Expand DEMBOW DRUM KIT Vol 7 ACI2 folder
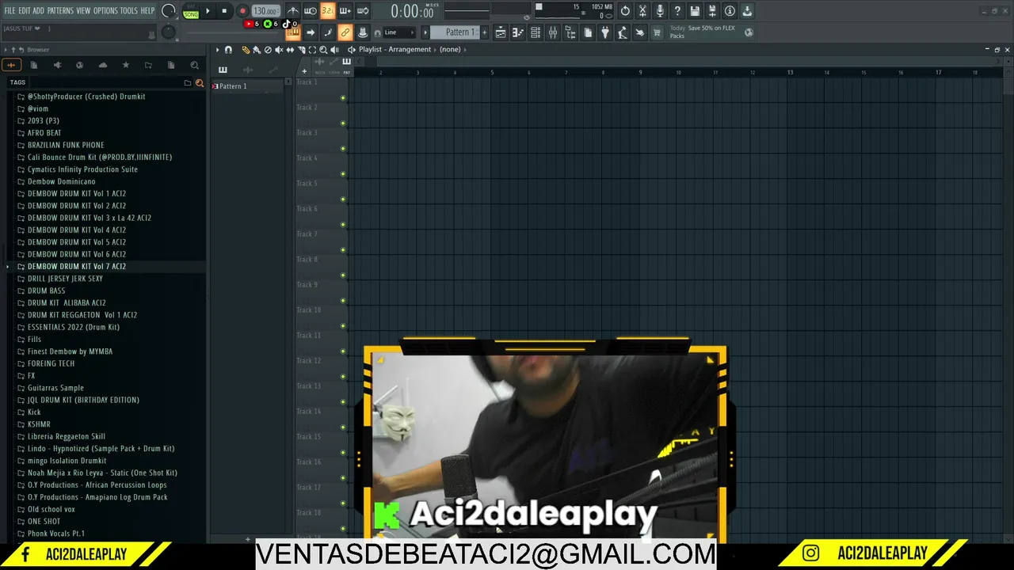The height and width of the screenshot is (570, 1014). [77, 266]
